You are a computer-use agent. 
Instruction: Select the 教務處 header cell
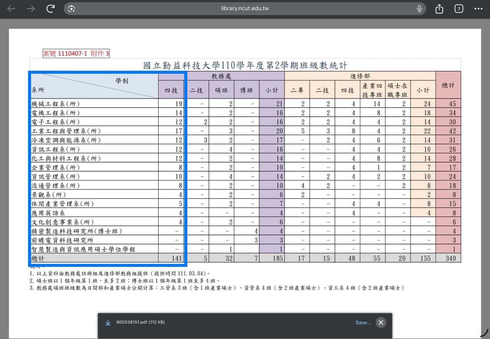click(221, 77)
